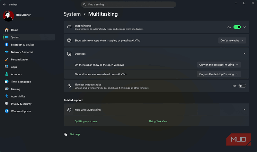This screenshot has width=257, height=152.
Task: Click the Personalization paintbrush icon
Action: click(x=6, y=60)
